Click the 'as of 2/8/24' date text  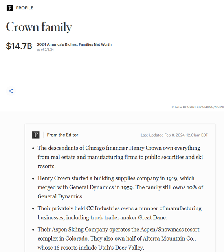click(x=45, y=50)
